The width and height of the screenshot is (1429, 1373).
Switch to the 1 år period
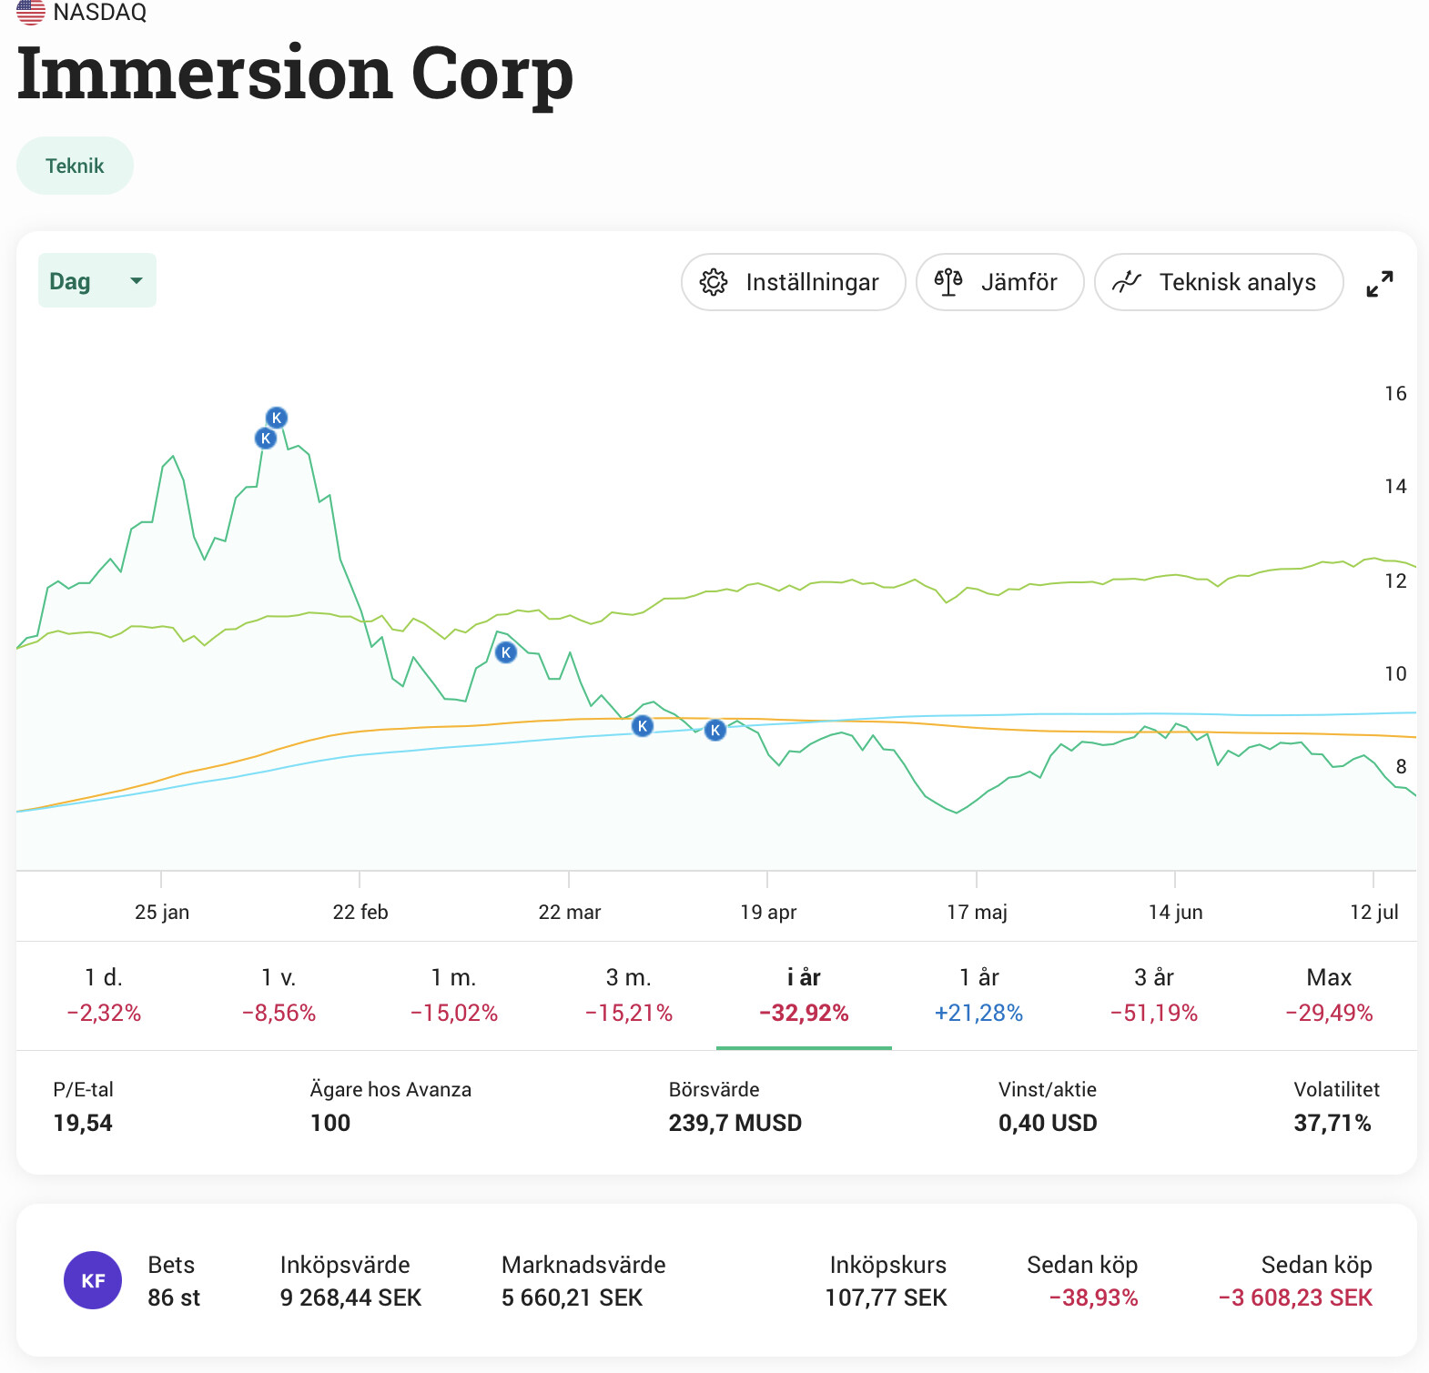978,994
